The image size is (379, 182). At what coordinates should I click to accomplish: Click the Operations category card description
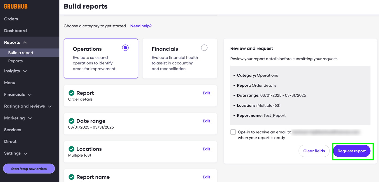(x=94, y=63)
